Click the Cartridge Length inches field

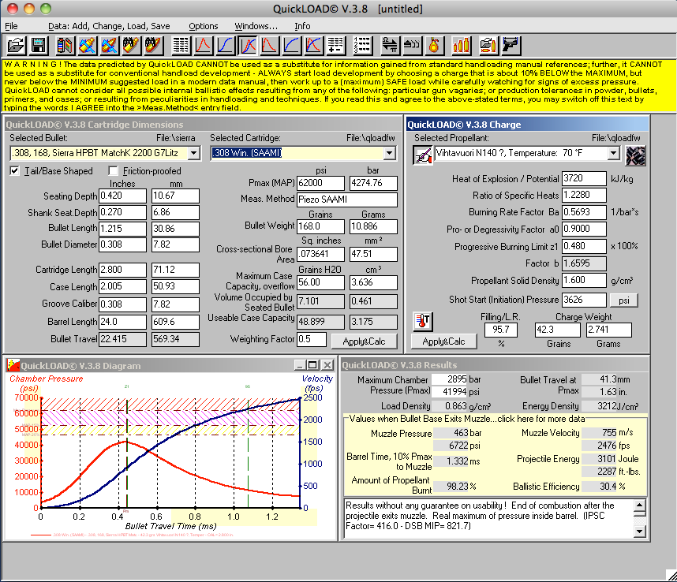coord(122,270)
